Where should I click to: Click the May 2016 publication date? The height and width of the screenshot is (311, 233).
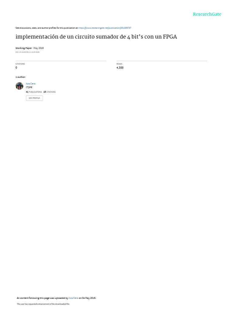(39, 48)
